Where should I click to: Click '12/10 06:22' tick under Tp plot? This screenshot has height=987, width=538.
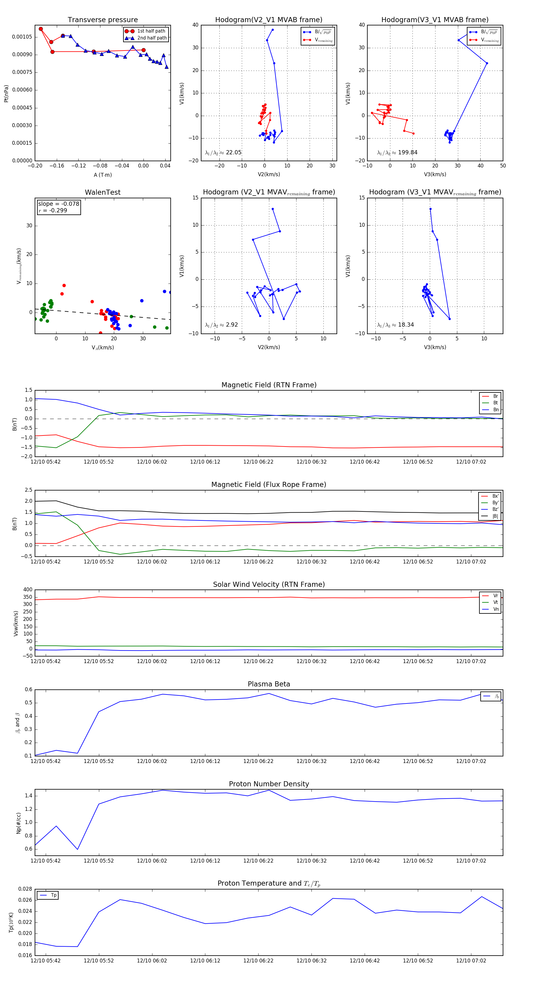point(258,961)
